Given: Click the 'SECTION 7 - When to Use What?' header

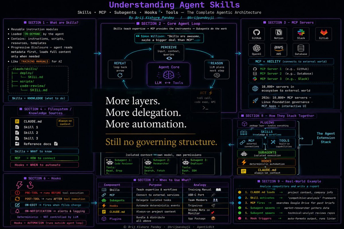Looking at the screenshot, I should 163,180.
